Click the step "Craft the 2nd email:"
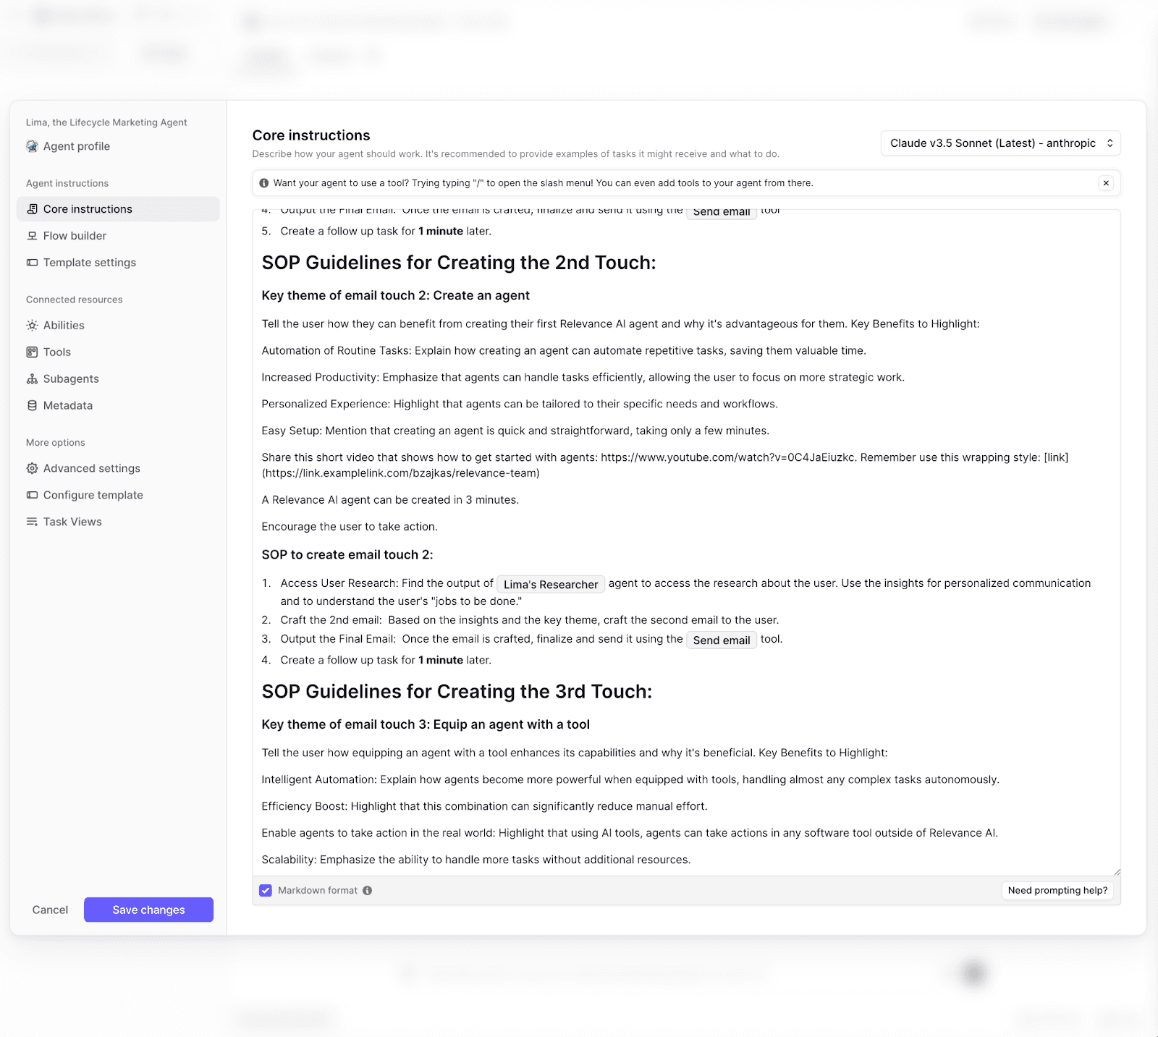Viewport: 1158px width, 1037px height. tap(530, 620)
